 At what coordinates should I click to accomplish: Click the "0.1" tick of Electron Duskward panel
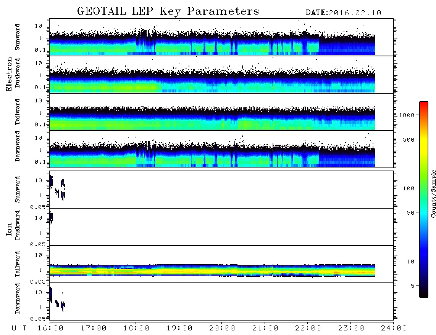[40, 87]
